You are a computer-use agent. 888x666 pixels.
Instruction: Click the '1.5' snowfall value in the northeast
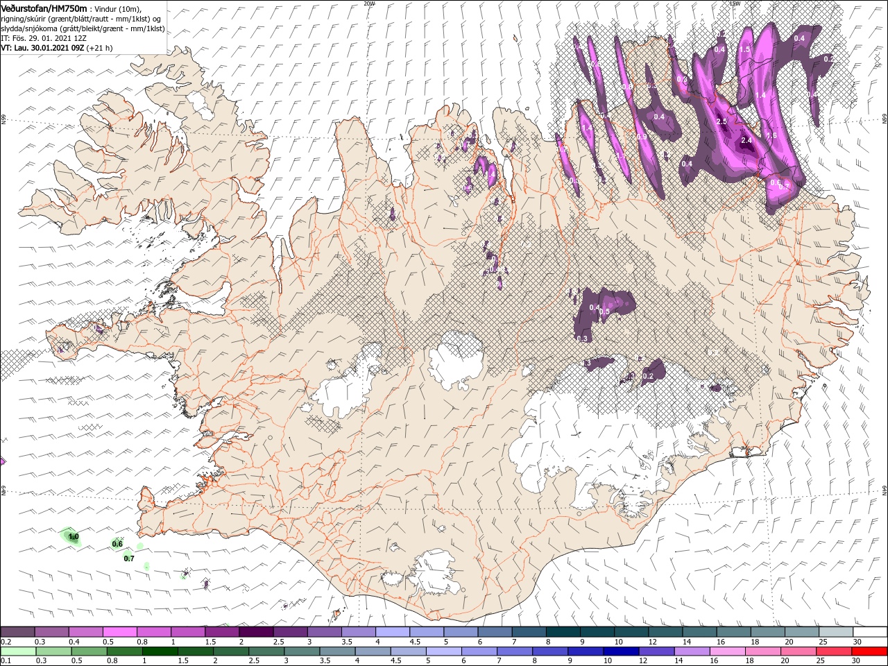[x=746, y=49]
